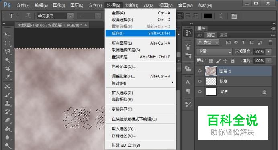
Task: Toggle lock image pixels
Action: (219, 61)
